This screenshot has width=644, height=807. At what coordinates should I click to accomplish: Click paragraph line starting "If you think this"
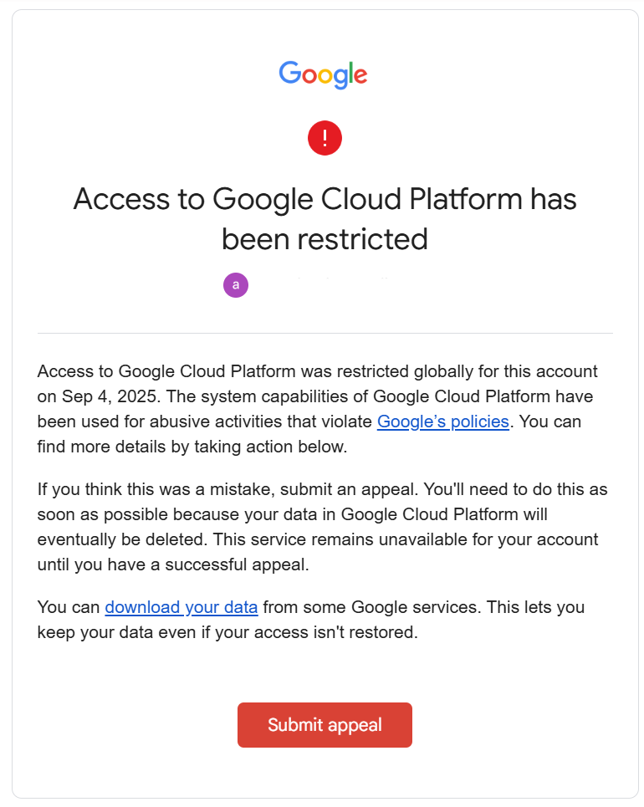[322, 489]
